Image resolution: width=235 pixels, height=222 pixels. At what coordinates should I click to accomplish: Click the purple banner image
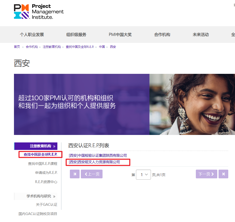coord(124,104)
